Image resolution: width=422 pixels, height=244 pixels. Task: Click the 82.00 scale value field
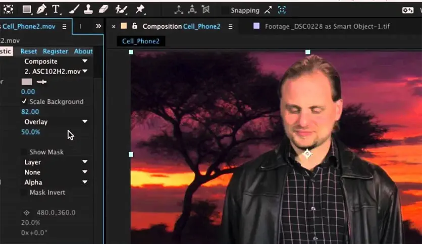click(30, 111)
